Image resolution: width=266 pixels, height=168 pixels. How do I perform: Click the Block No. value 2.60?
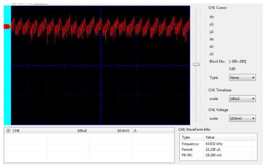(232, 68)
